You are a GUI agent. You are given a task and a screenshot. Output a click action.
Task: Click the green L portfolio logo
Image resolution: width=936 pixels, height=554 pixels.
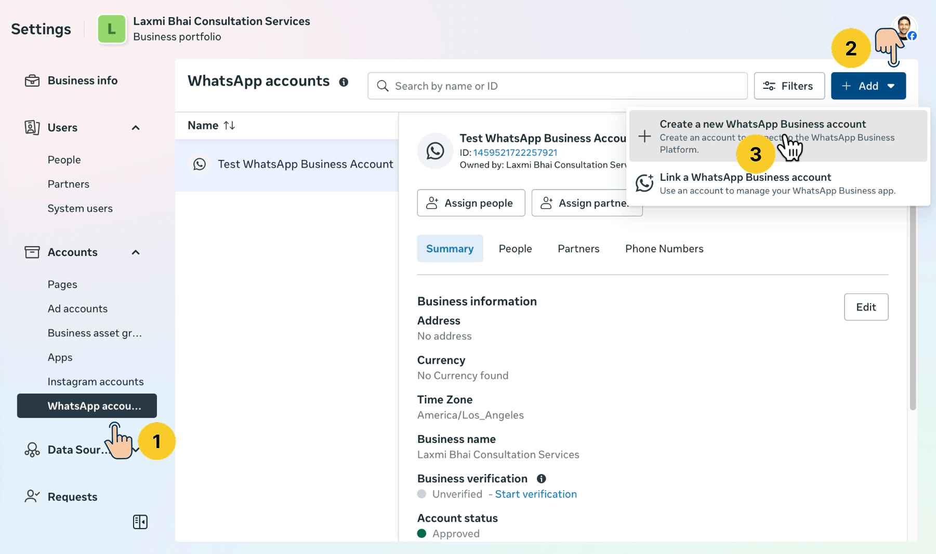[112, 29]
